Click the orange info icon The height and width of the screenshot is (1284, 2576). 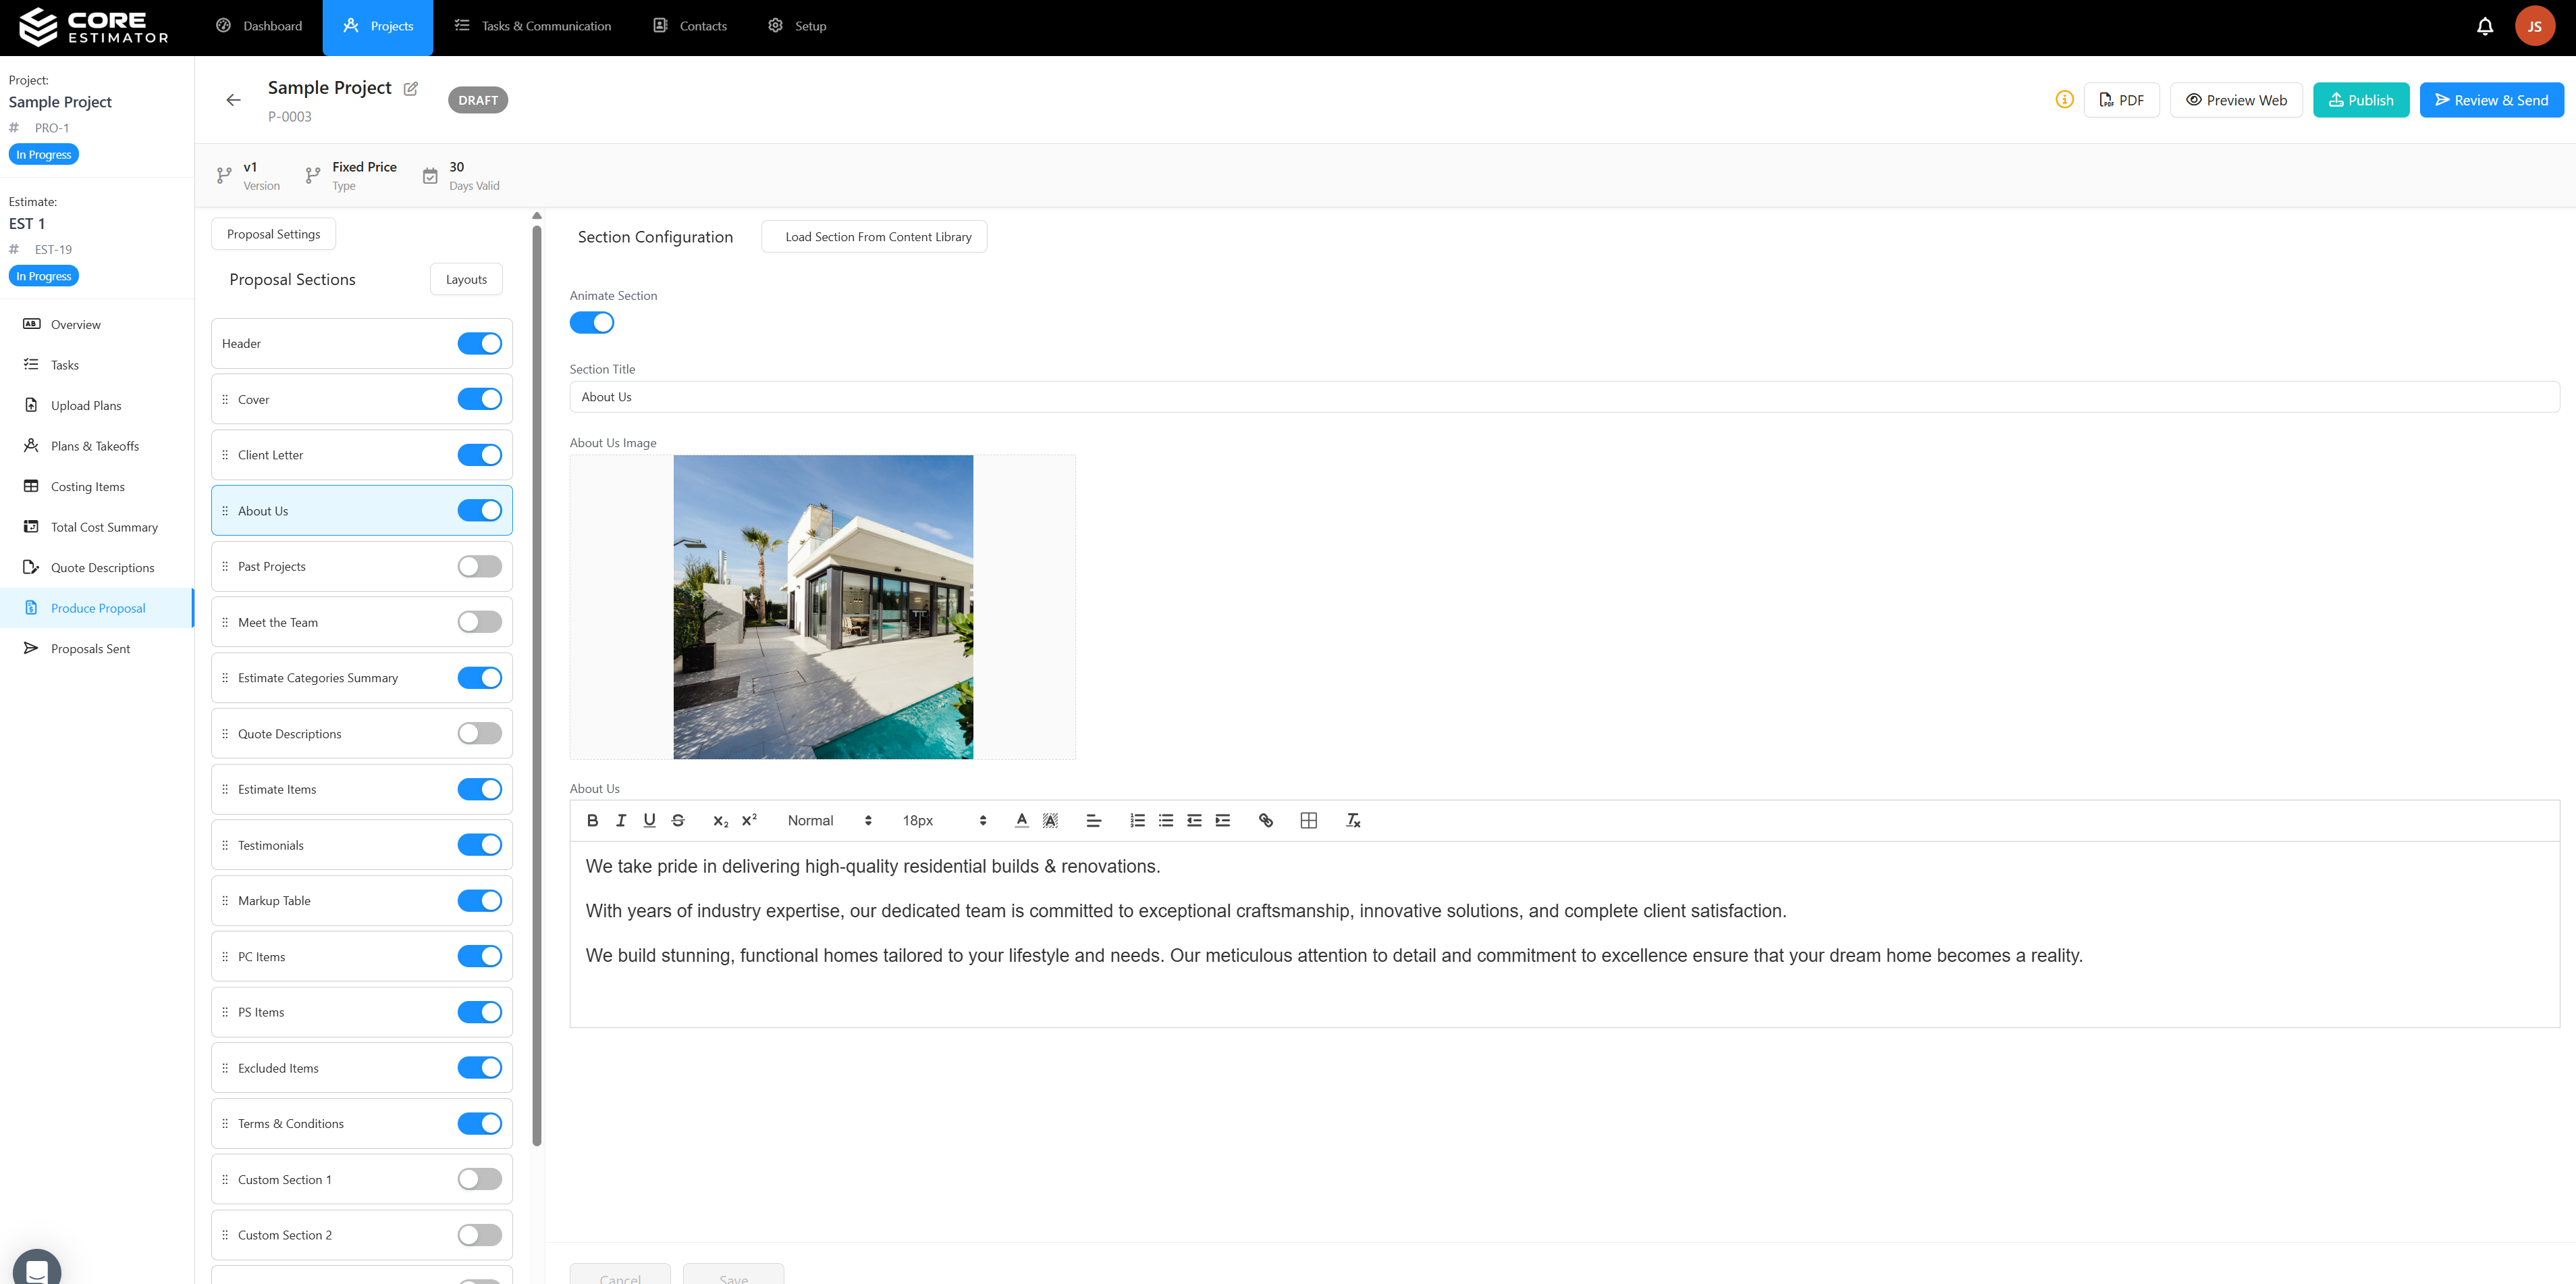[x=2064, y=99]
